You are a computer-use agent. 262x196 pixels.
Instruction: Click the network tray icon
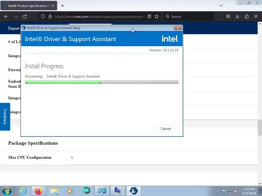pos(230,191)
